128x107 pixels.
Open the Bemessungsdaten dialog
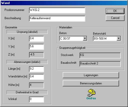point(91,83)
